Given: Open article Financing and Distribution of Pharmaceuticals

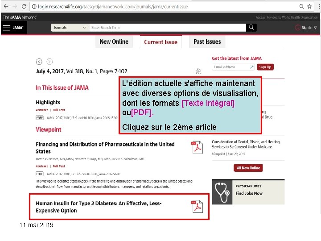Looking at the screenshot, I should pyautogui.click(x=105, y=148).
